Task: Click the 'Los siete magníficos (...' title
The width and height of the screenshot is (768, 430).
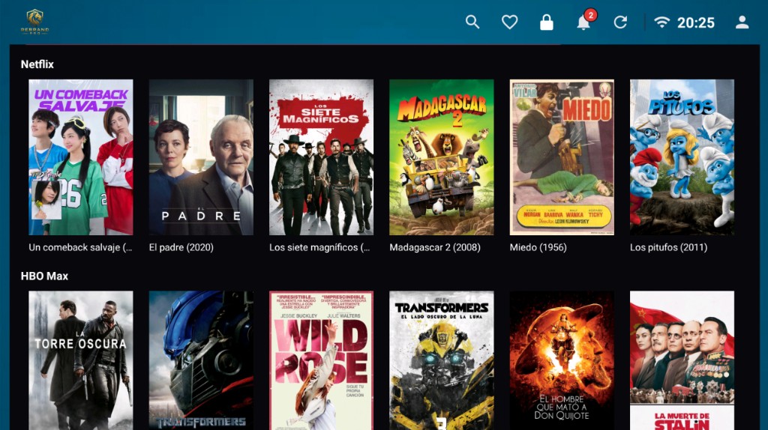Action: [319, 247]
